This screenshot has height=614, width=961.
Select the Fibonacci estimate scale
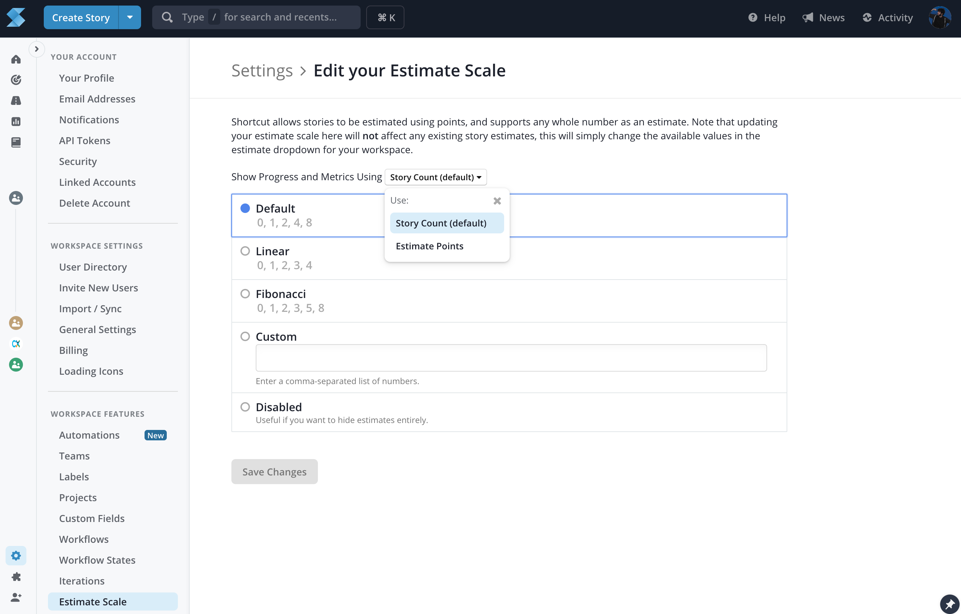coord(245,294)
